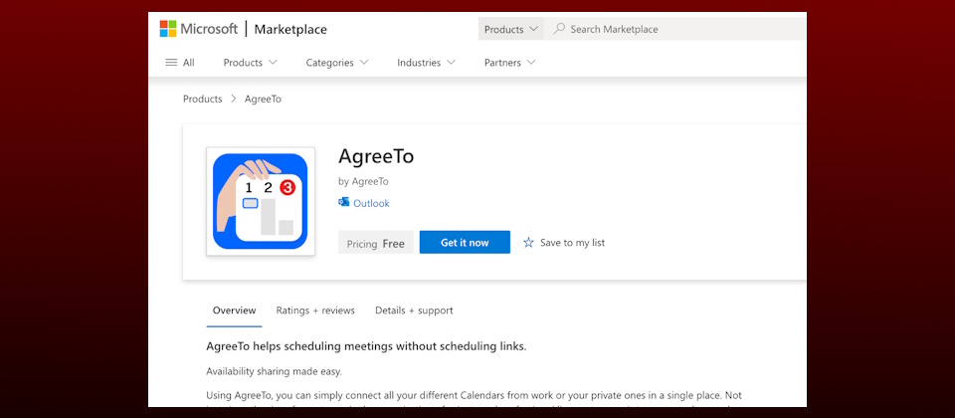Switch to the Overview tab

click(234, 311)
